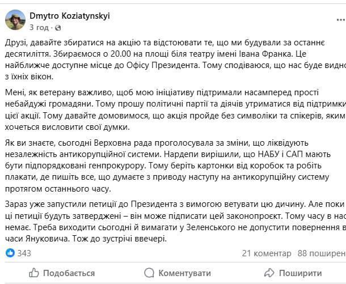View the '88 поширень' shares list
346x284 pixels.
click(322, 253)
